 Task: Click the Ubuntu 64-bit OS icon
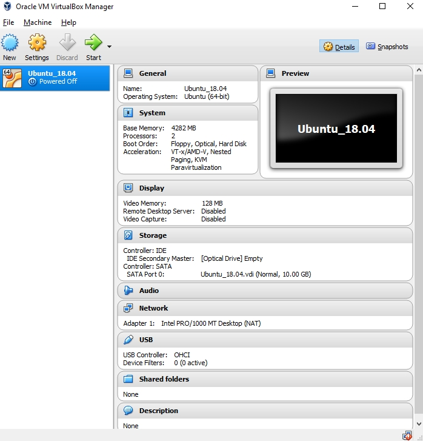tap(12, 78)
